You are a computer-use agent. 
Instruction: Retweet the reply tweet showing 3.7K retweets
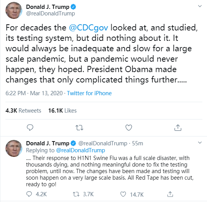pyautogui.click(x=76, y=194)
